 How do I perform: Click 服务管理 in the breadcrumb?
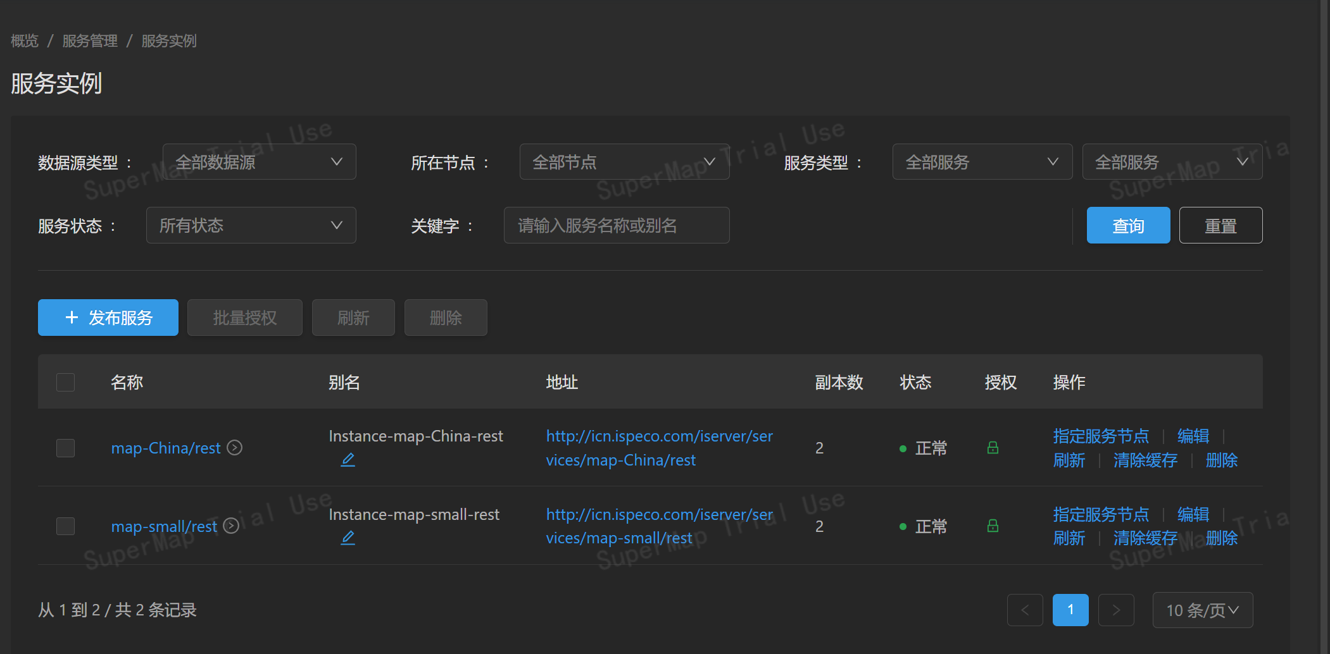click(89, 40)
